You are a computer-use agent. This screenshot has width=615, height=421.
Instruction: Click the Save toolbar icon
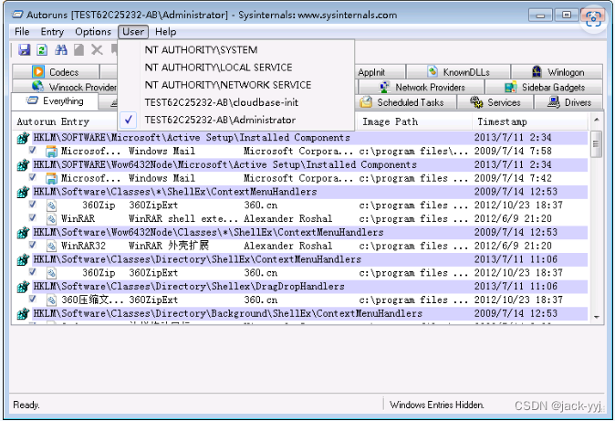pyautogui.click(x=25, y=50)
